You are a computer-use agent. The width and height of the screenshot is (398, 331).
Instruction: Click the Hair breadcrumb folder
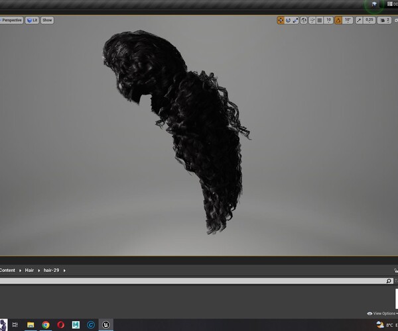pyautogui.click(x=29, y=270)
